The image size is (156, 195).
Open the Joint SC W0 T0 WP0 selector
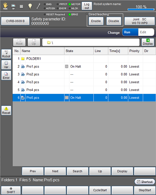(x=139, y=21)
